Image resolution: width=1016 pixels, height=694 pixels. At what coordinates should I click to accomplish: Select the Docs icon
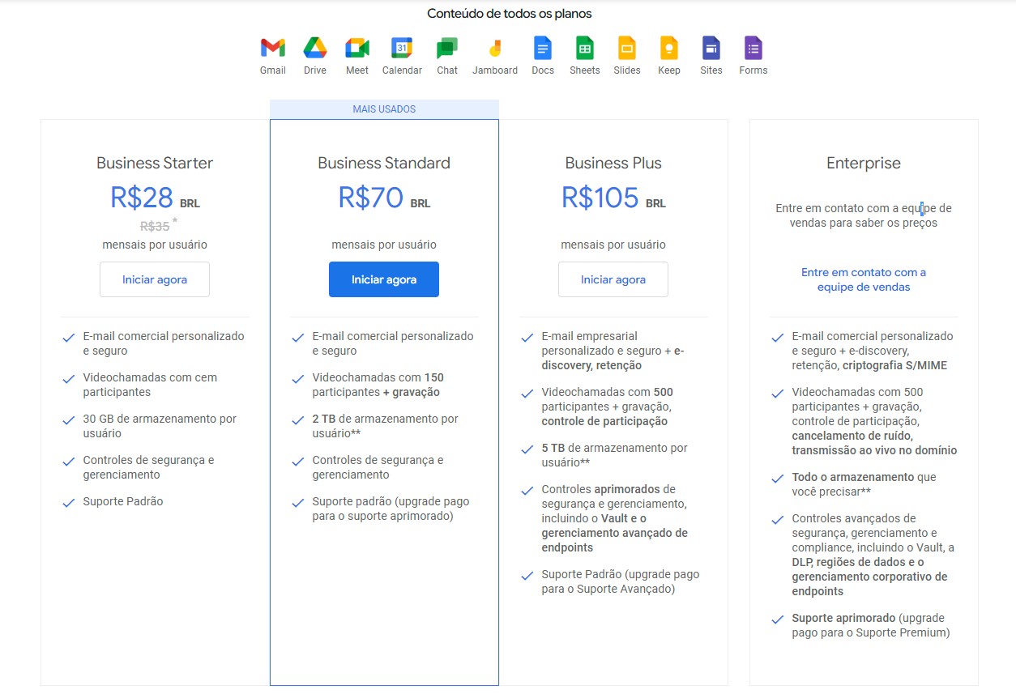coord(542,47)
